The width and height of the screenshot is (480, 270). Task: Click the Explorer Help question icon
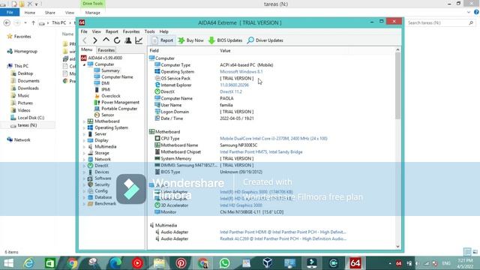[476, 12]
